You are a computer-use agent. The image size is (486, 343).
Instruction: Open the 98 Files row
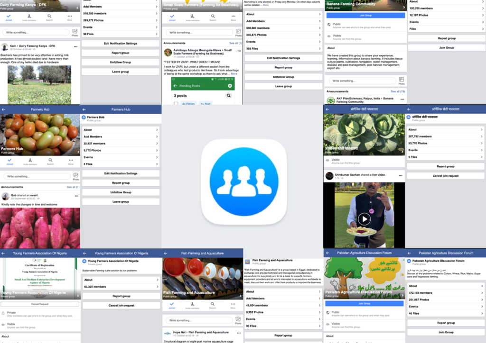pyautogui.click(x=121, y=34)
